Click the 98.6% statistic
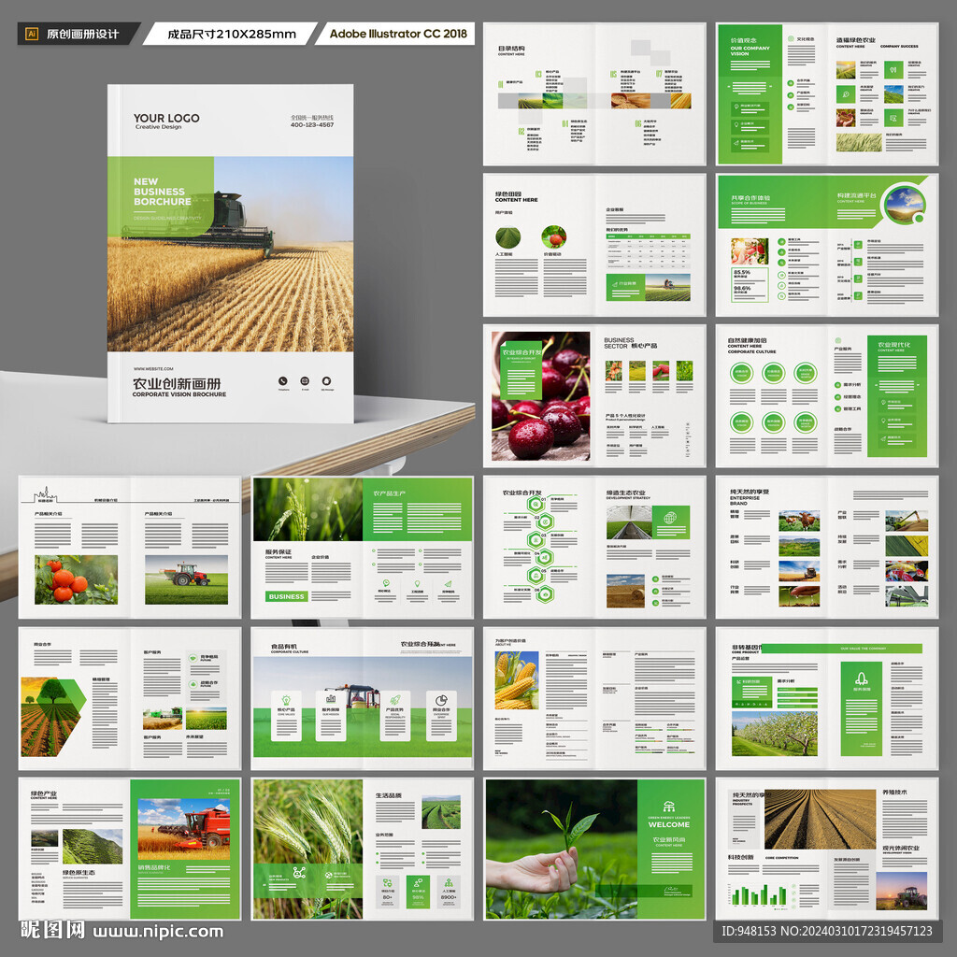The image size is (957, 957). tap(742, 288)
